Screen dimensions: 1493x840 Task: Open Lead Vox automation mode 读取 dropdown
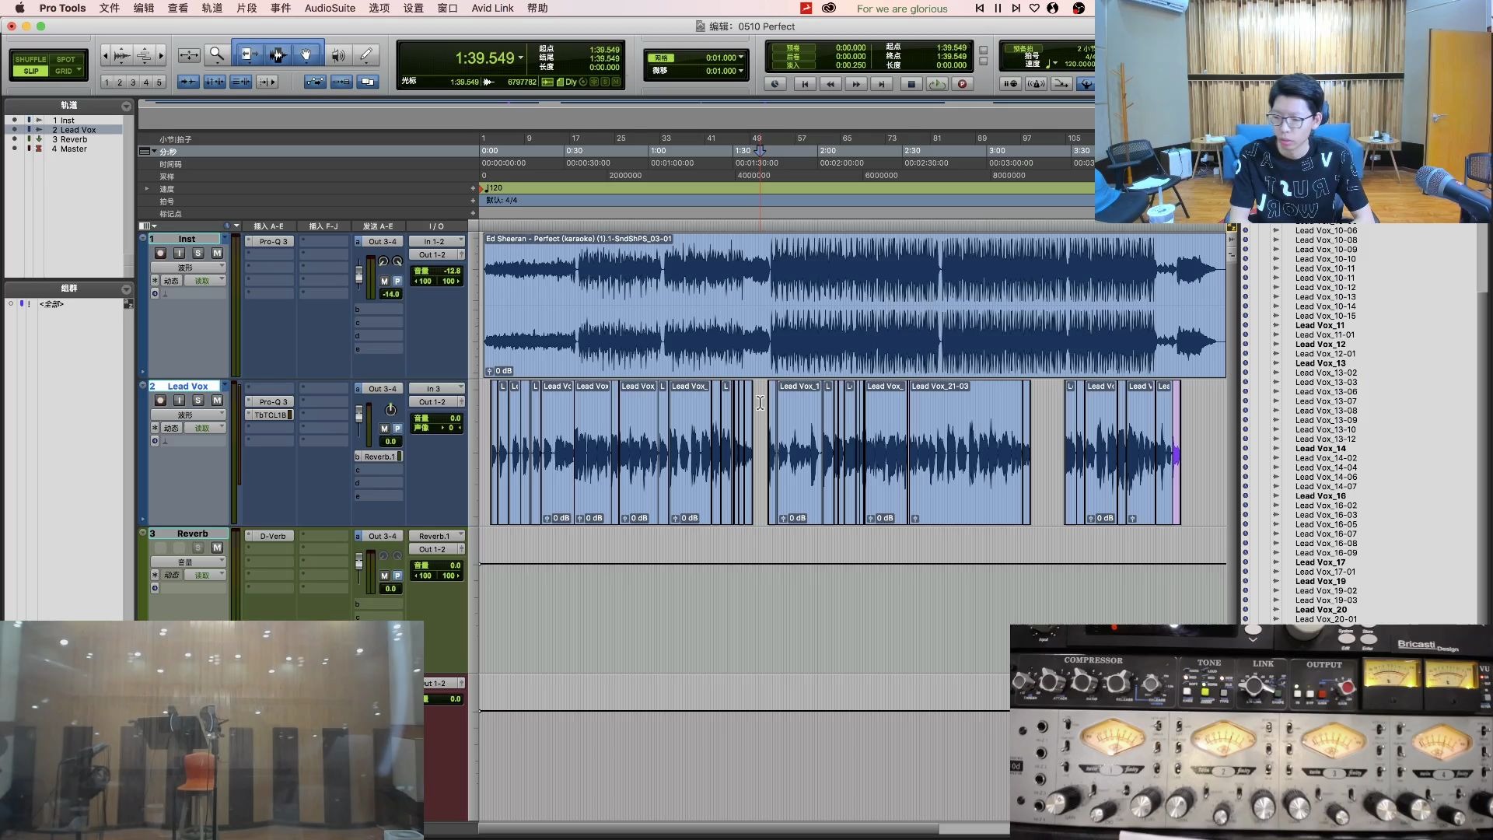click(x=205, y=428)
